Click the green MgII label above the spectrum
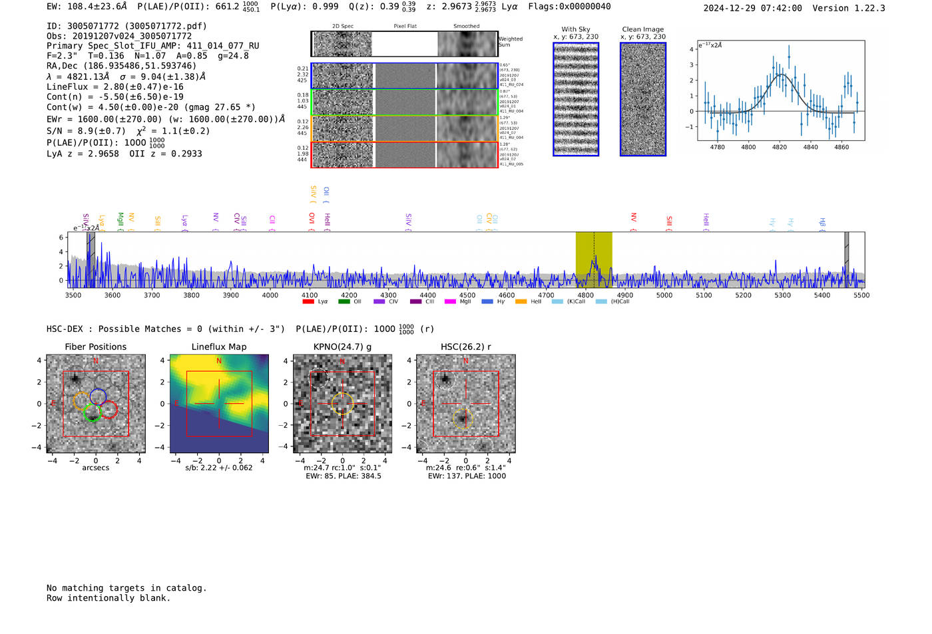932x634 pixels. click(x=120, y=222)
